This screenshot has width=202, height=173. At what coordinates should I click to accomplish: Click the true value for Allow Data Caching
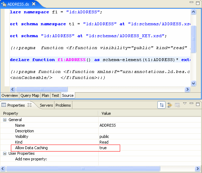tap(103, 148)
